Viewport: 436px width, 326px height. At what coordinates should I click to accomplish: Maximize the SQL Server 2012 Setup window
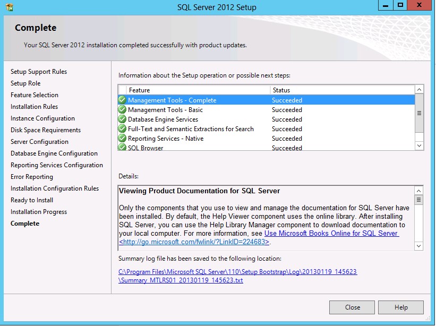coord(400,5)
